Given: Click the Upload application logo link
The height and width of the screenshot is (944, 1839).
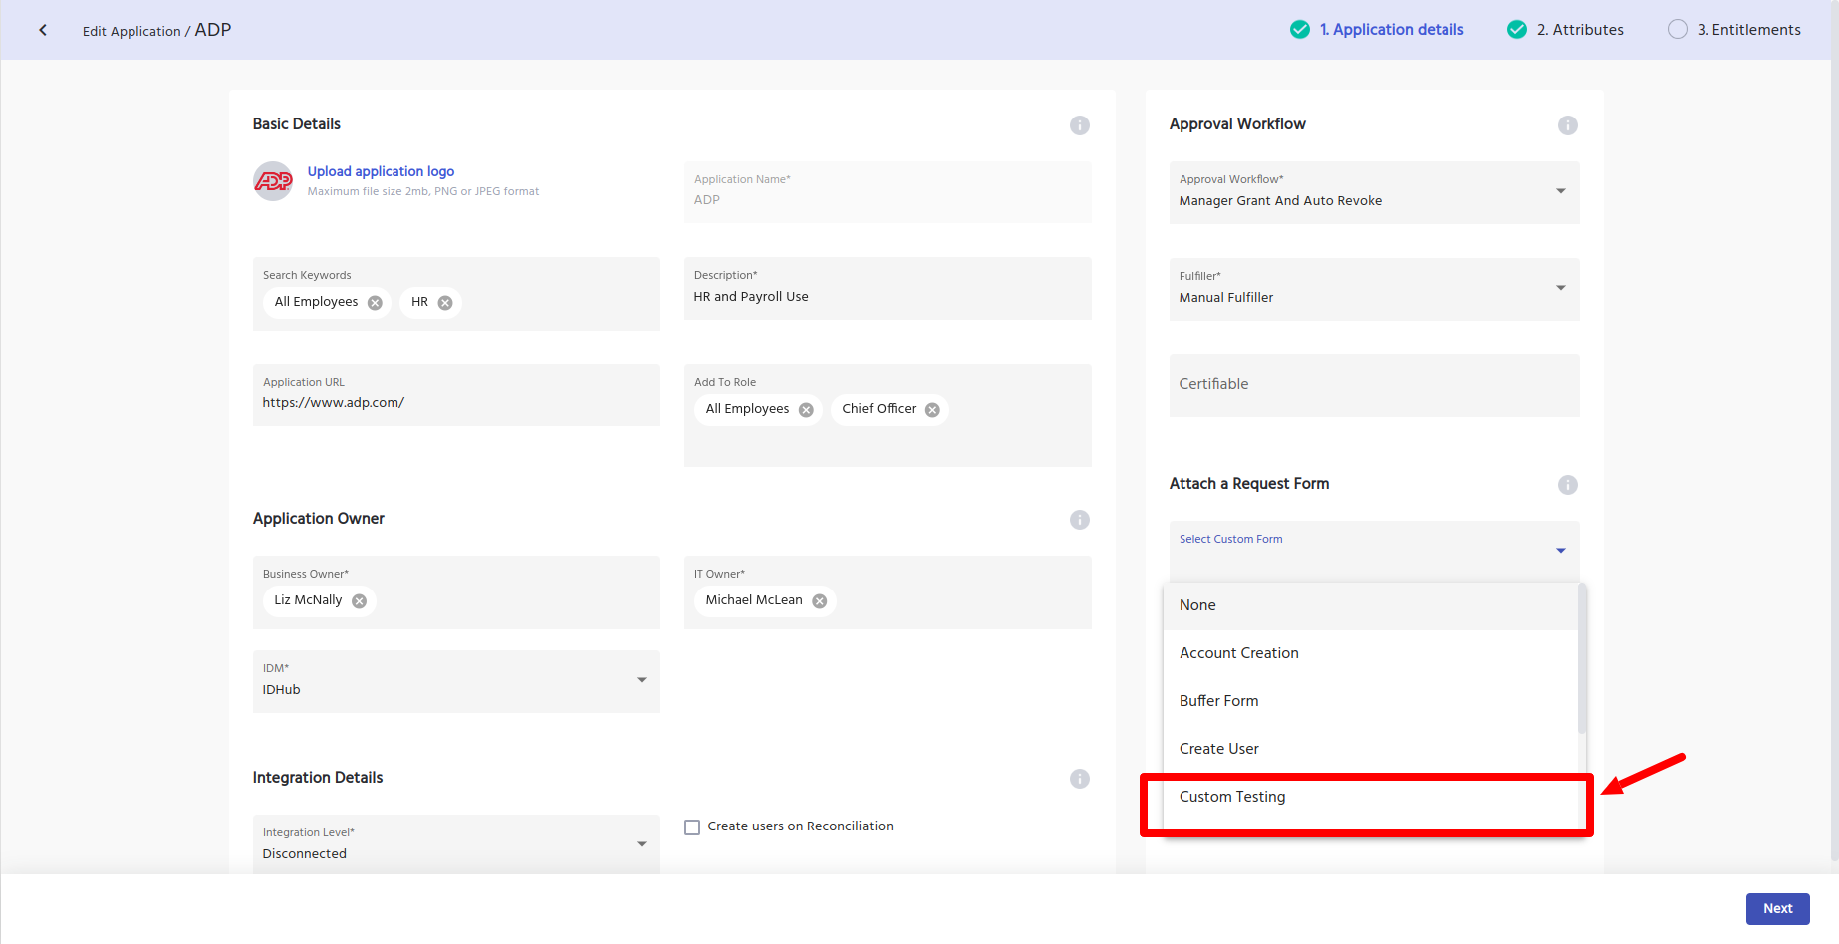Looking at the screenshot, I should pyautogui.click(x=381, y=171).
